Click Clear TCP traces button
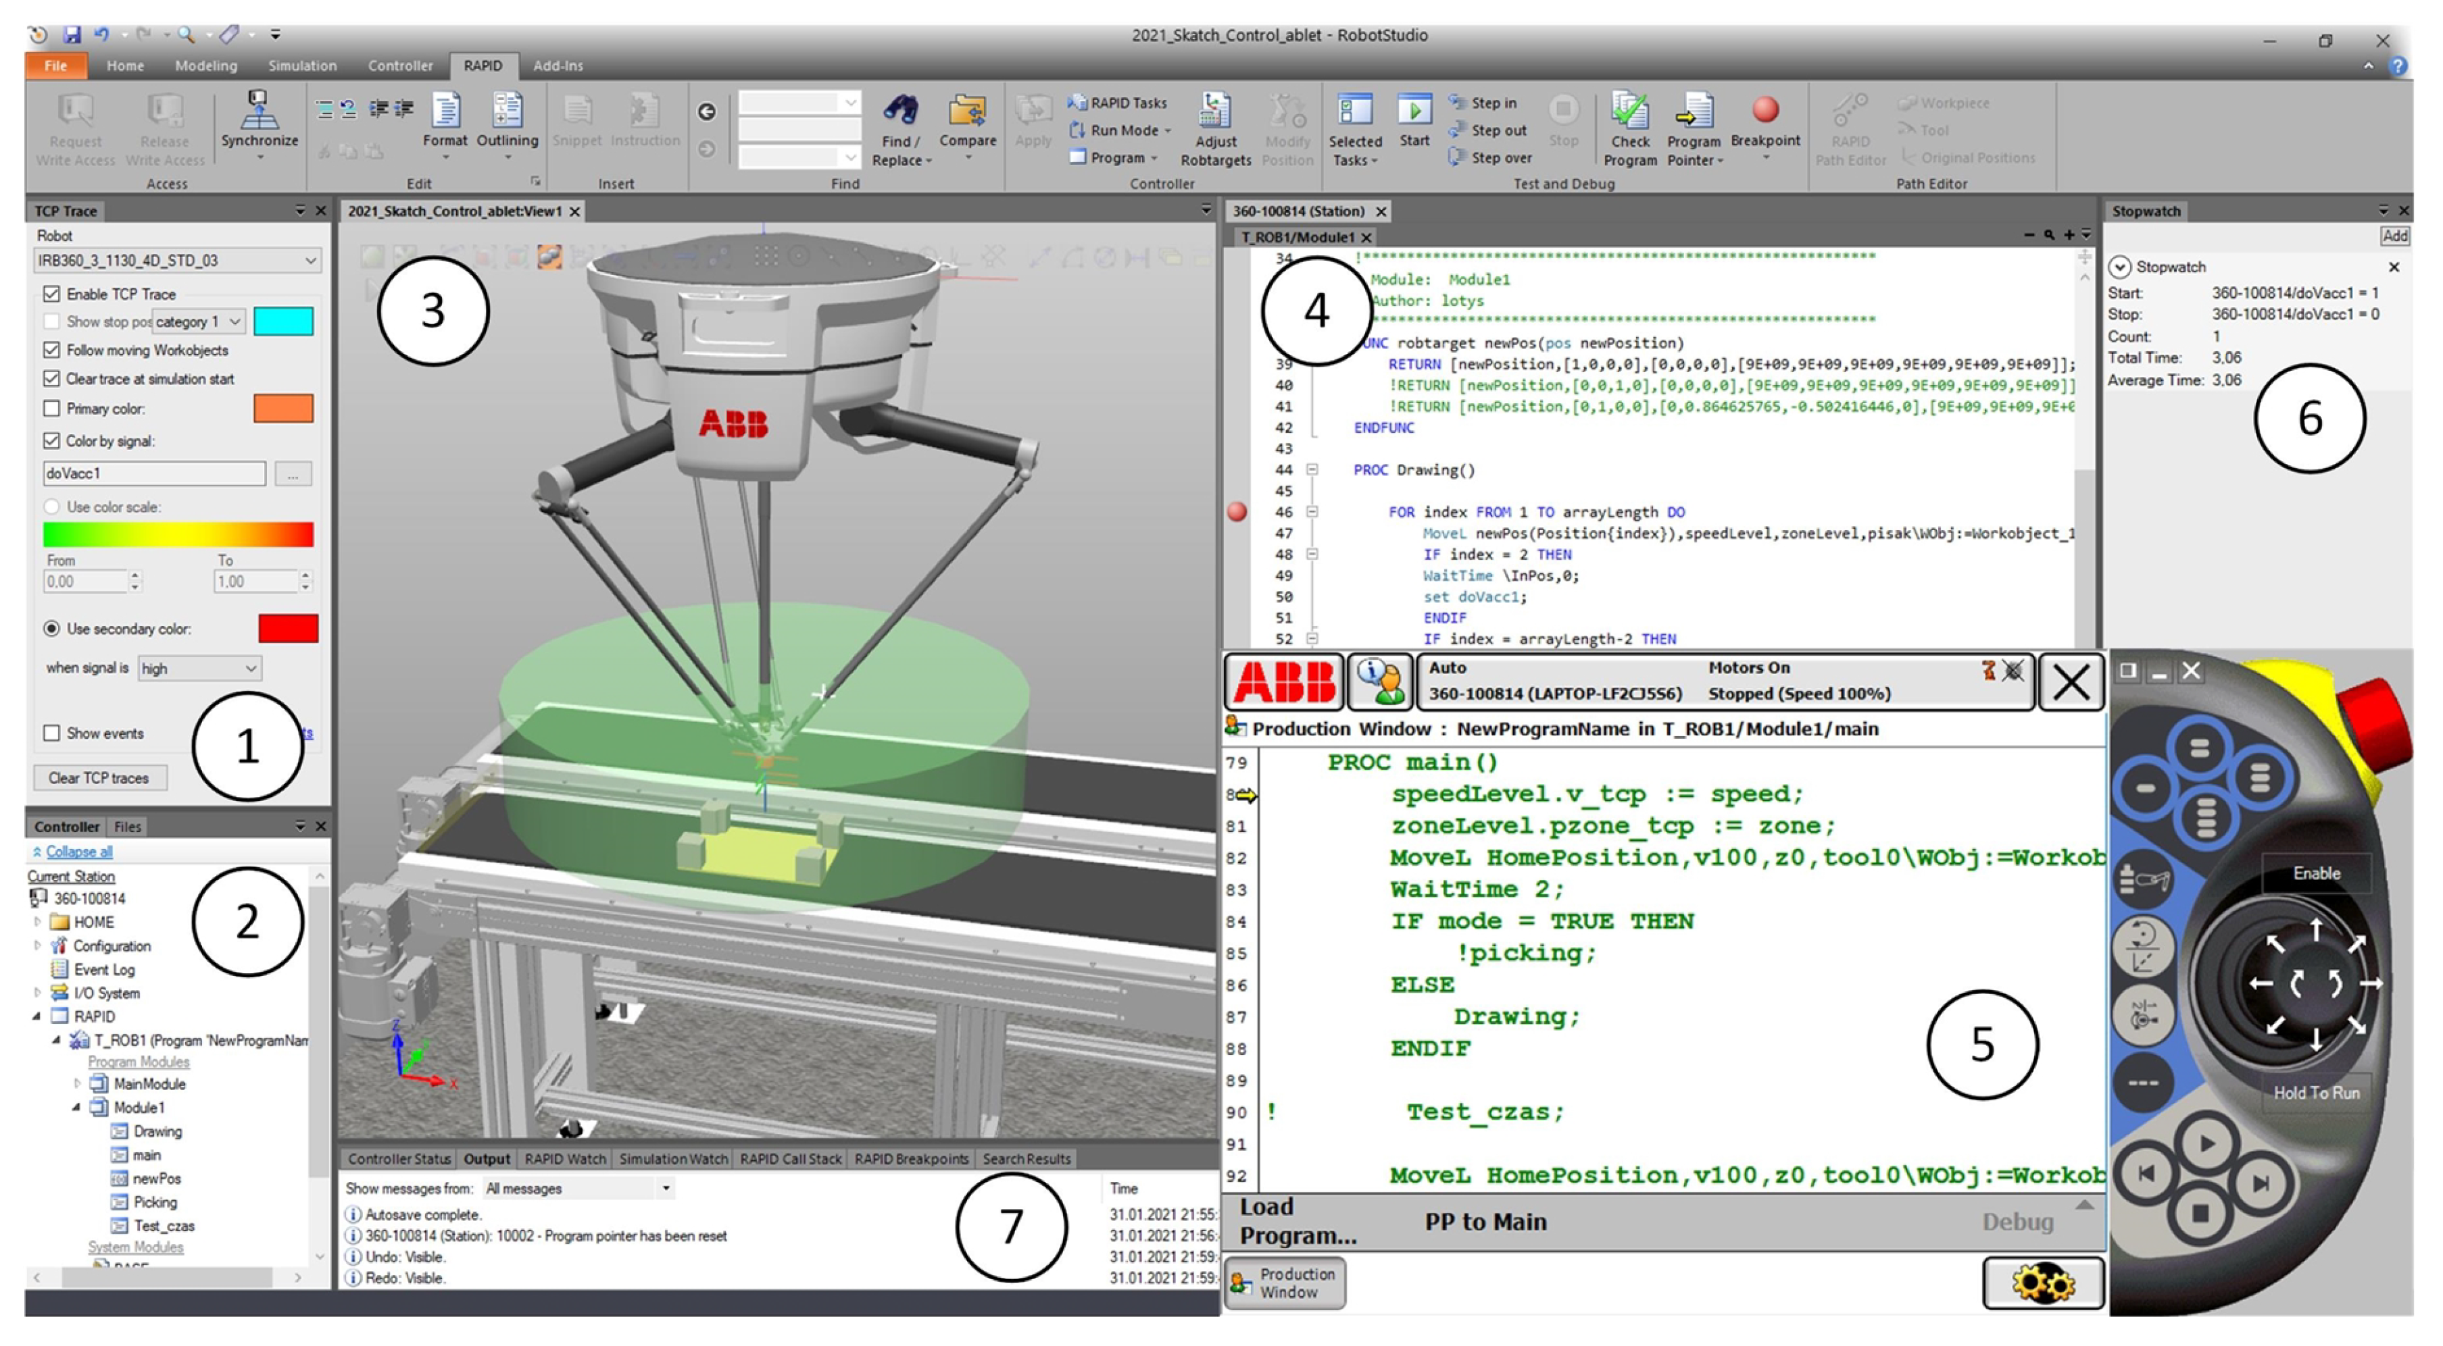This screenshot has height=1346, width=2443. 99,777
